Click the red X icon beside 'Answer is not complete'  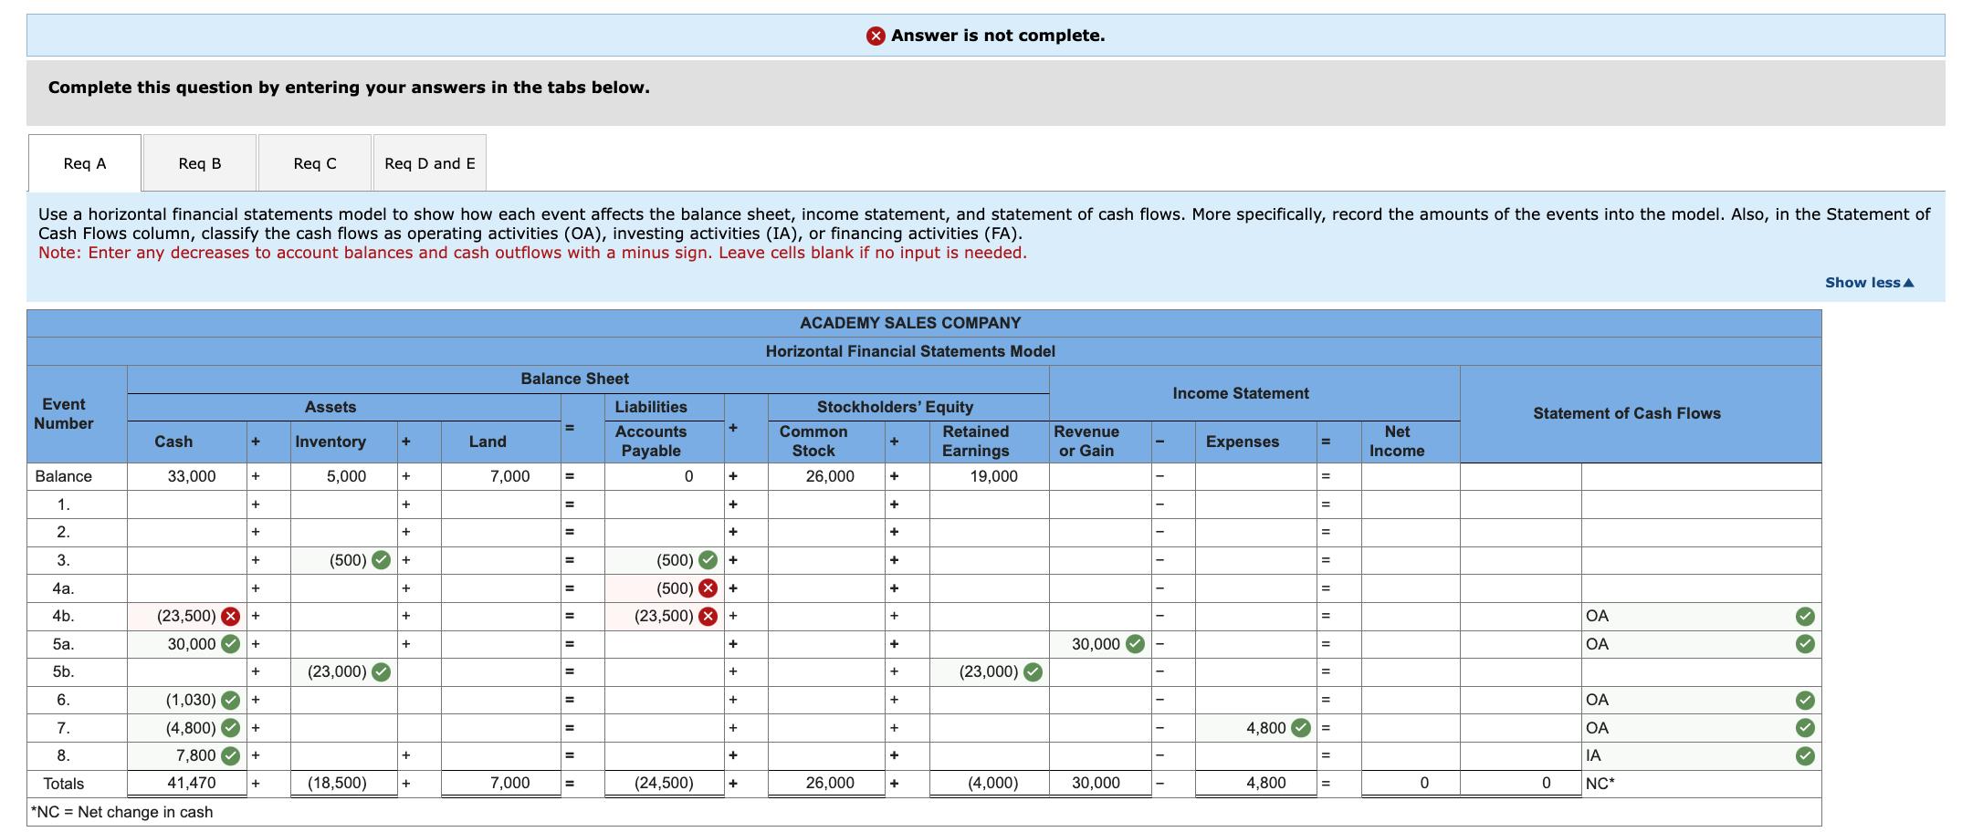click(x=876, y=36)
